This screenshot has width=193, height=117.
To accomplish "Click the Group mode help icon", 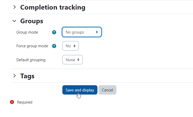I will point(54,32).
